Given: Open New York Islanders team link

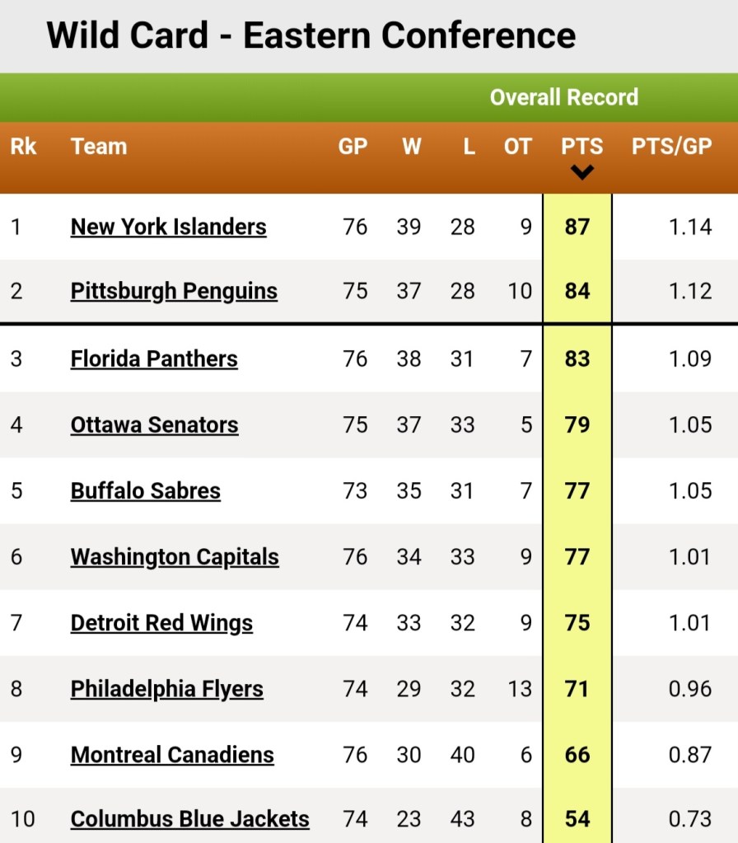Looking at the screenshot, I should click(168, 227).
